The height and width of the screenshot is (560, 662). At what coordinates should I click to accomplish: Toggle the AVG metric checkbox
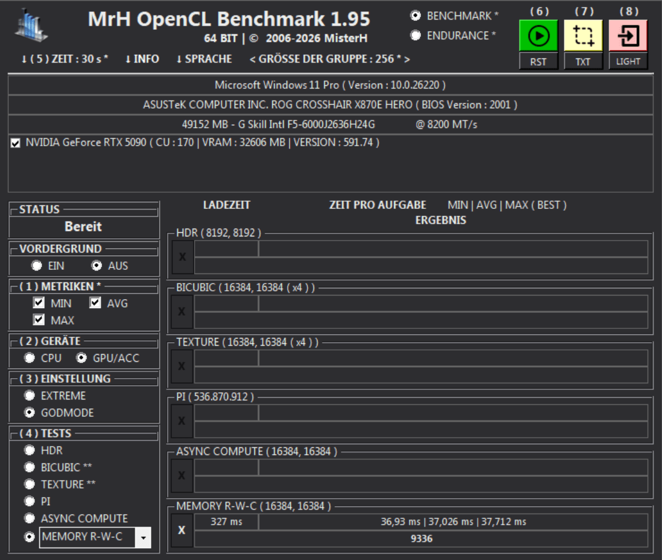pos(95,303)
